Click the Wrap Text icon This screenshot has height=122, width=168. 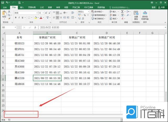73,13
